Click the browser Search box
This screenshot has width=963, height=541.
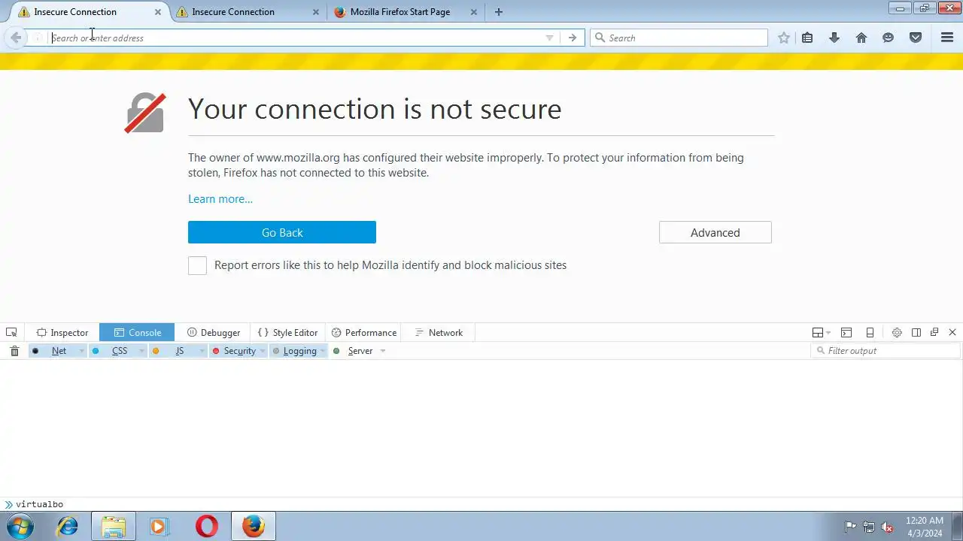[679, 38]
